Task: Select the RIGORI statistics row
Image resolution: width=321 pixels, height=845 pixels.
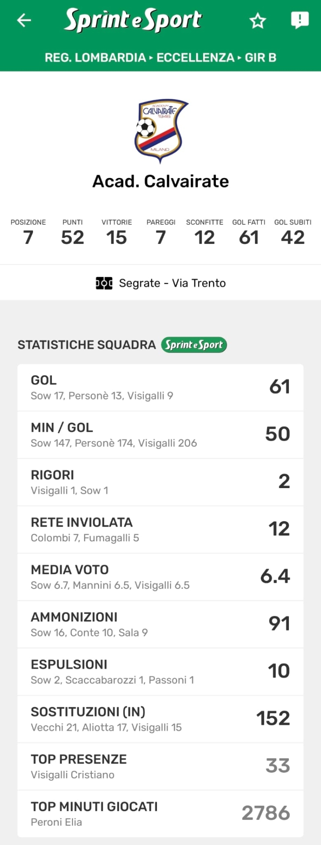Action: coord(160,482)
